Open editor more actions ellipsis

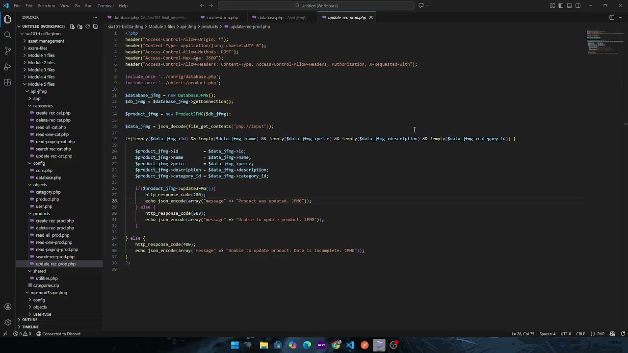(620, 17)
